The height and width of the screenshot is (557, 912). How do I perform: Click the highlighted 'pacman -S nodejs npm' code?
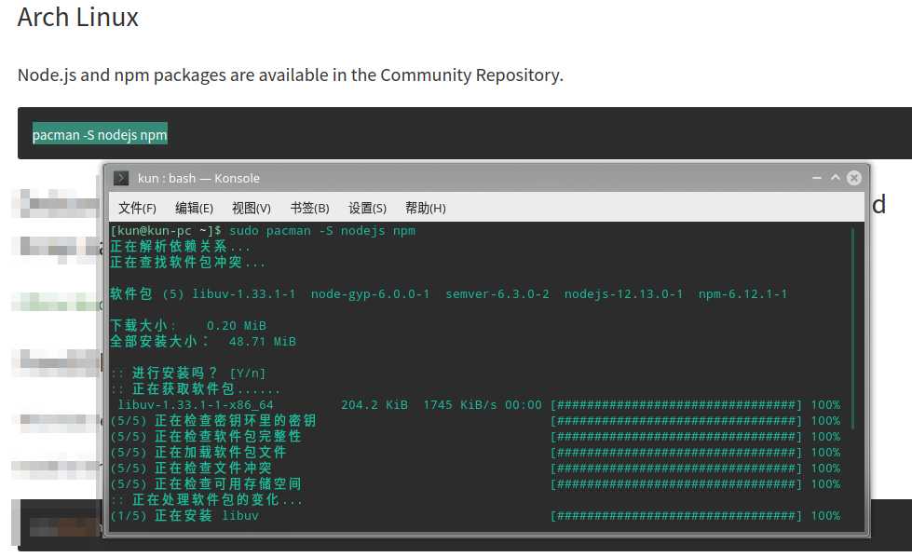[100, 135]
